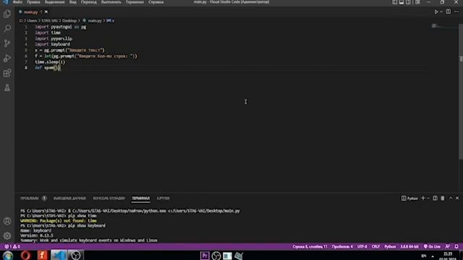Open Run and Debug view in activity bar
Image resolution: width=463 pixels, height=260 pixels.
[x=7, y=58]
